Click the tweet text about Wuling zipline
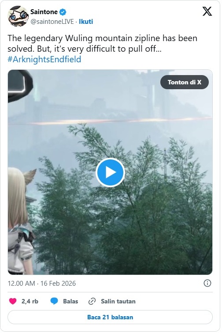 point(103,43)
